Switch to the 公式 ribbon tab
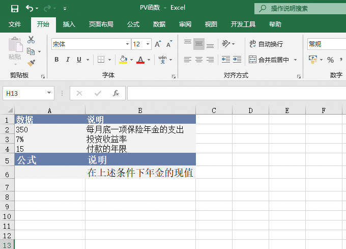The image size is (346, 249). [133, 24]
